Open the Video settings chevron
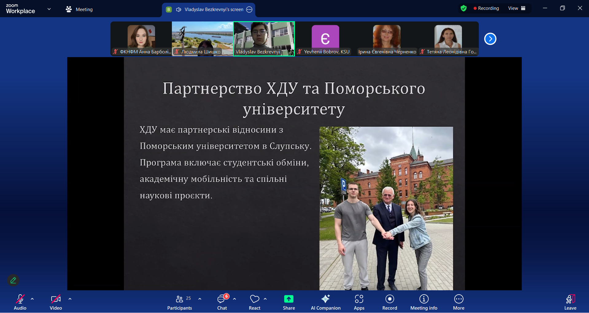589x313 pixels. tap(70, 298)
